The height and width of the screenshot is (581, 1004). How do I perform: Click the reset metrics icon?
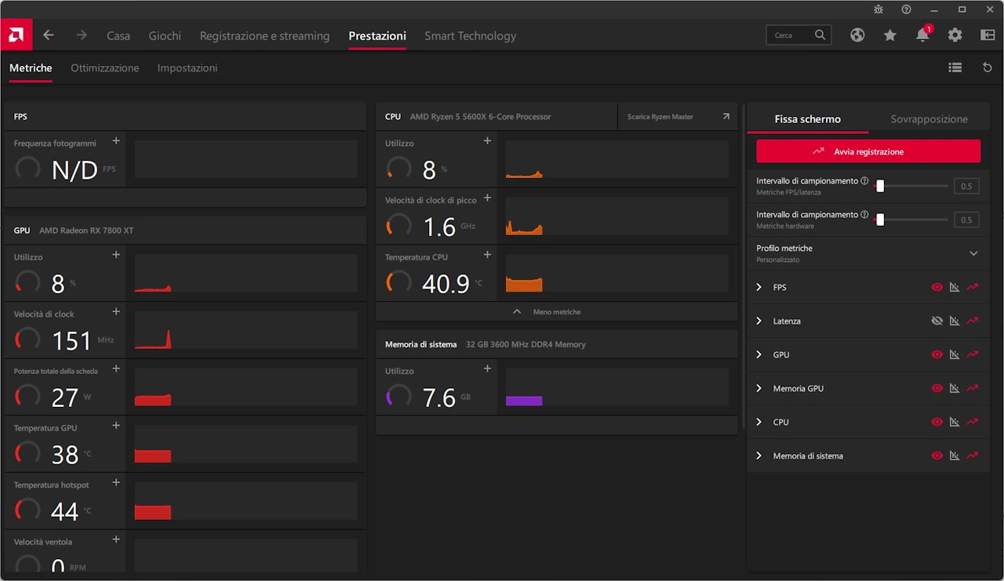(x=988, y=68)
